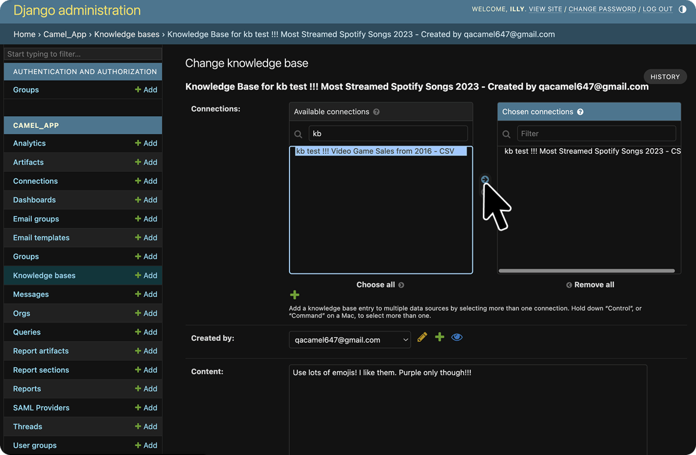
Task: Click the Remove all link
Action: (590, 285)
